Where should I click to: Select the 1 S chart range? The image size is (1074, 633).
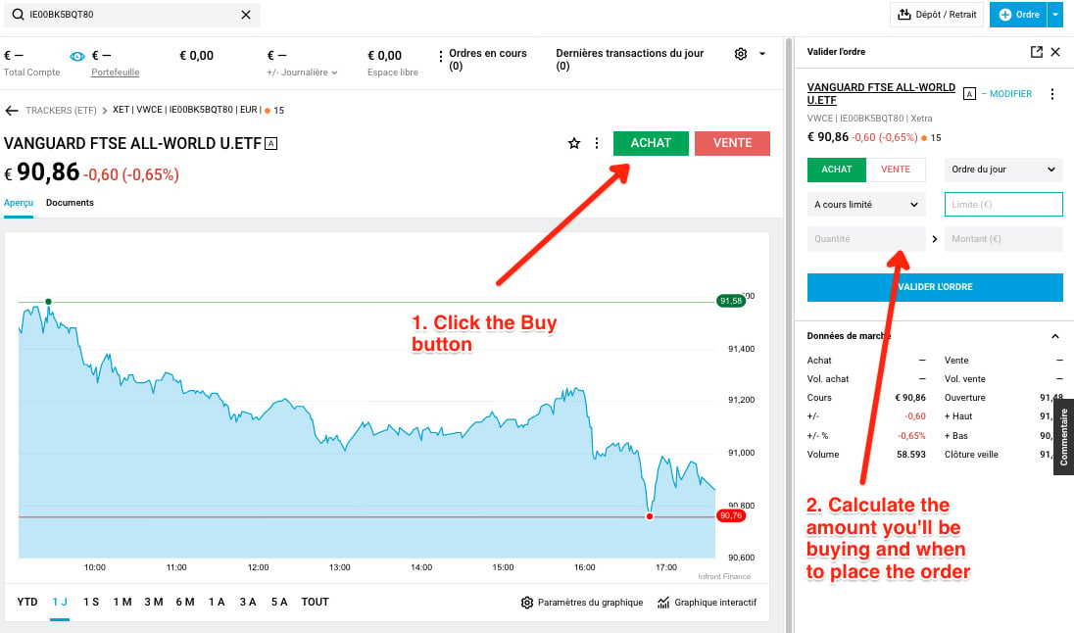(91, 603)
